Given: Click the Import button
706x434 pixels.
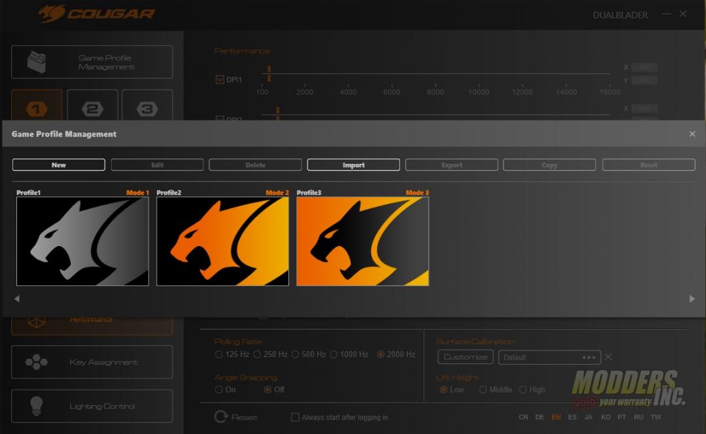Looking at the screenshot, I should (354, 165).
